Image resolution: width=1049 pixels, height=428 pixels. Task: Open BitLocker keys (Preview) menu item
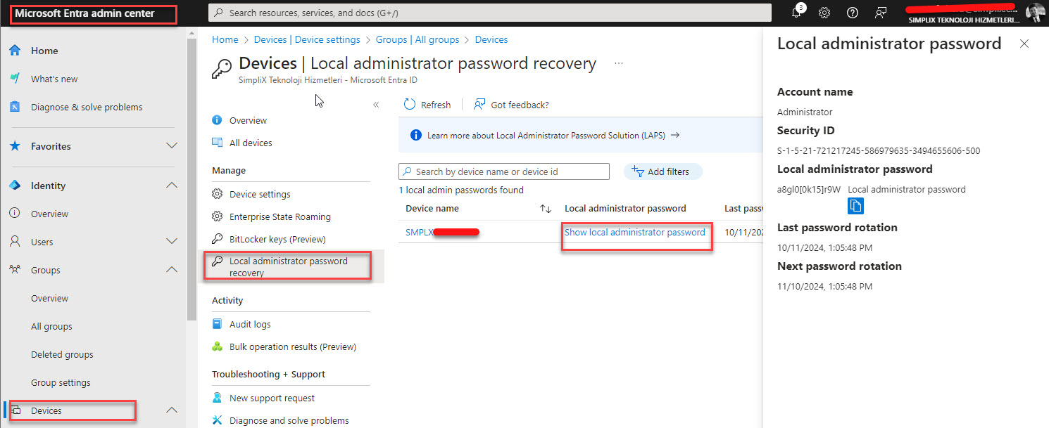[x=277, y=239]
